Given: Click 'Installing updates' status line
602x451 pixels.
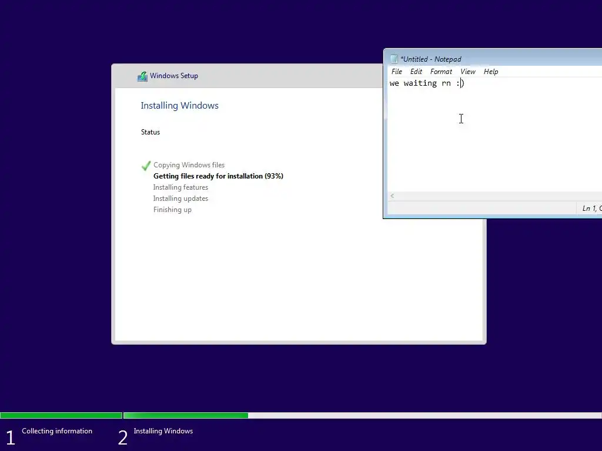Looking at the screenshot, I should pos(180,198).
